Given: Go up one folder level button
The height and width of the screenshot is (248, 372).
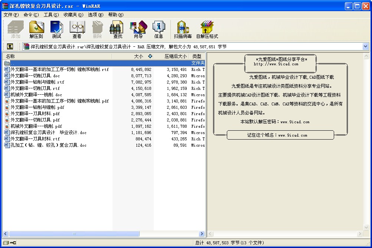Looking at the screenshot, I should point(10,46).
